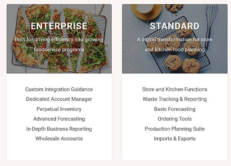Click the STANDARD plan heading

coord(175,26)
